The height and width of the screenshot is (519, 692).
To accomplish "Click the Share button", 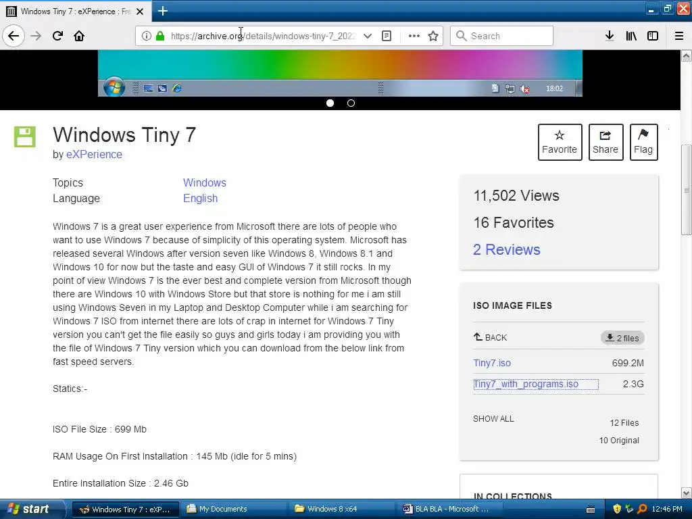I will coord(605,142).
